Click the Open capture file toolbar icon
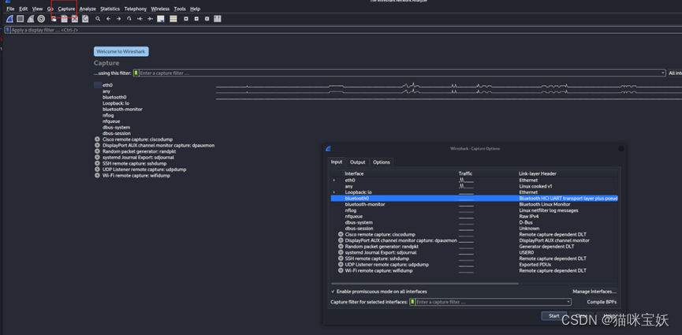The image size is (682, 335). [54, 19]
